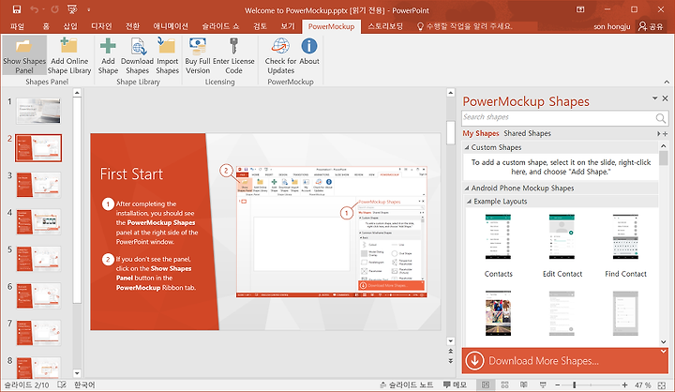
Task: Select the Edit Contact layout shape
Action: [x=562, y=246]
